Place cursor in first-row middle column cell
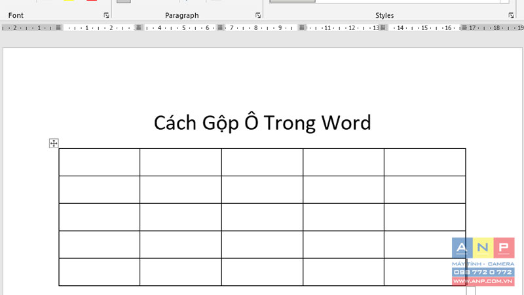Screen dimensions: 524x295 click(263, 162)
